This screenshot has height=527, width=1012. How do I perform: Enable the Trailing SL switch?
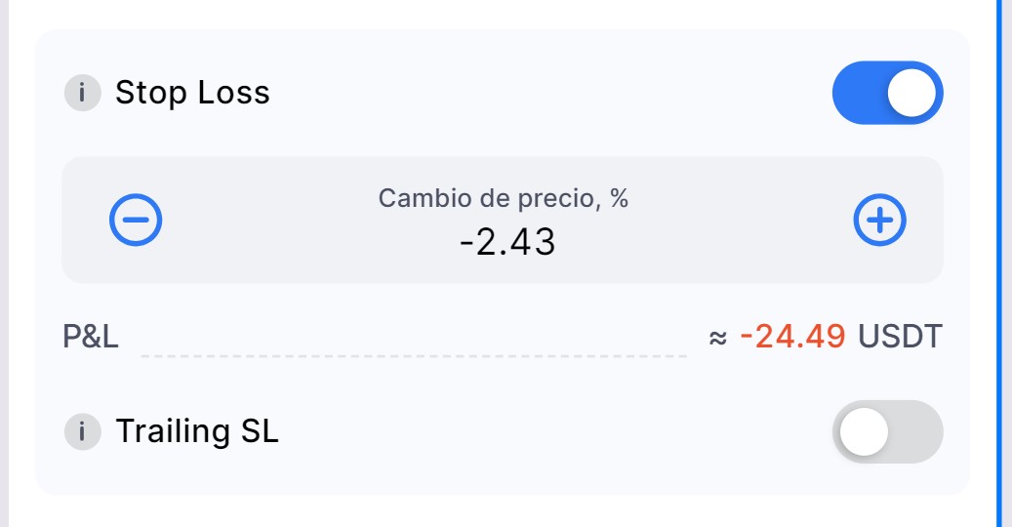[887, 431]
